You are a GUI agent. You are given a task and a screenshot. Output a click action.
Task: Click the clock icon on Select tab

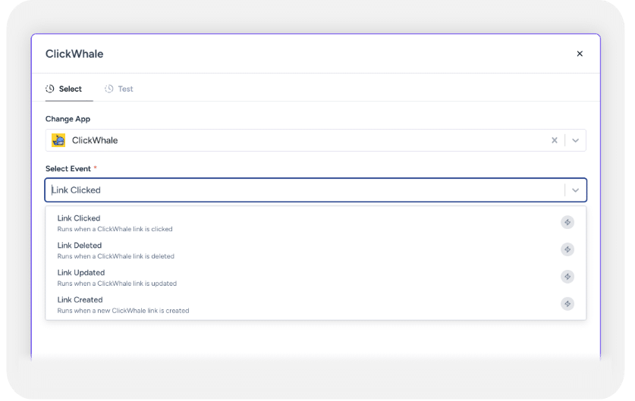50,89
